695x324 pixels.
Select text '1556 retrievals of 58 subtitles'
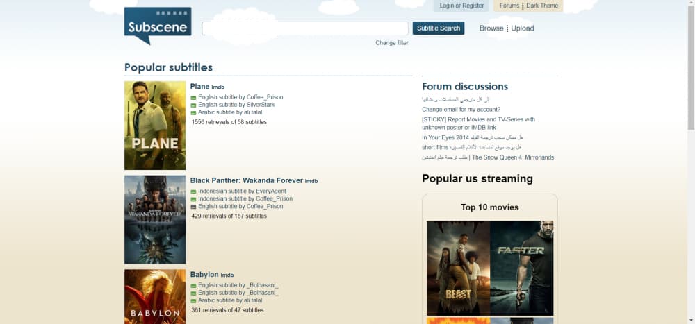(229, 121)
